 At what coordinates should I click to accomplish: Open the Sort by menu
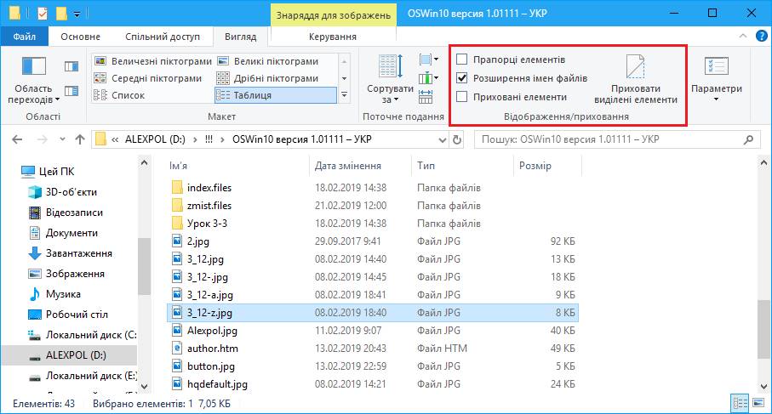(x=390, y=80)
